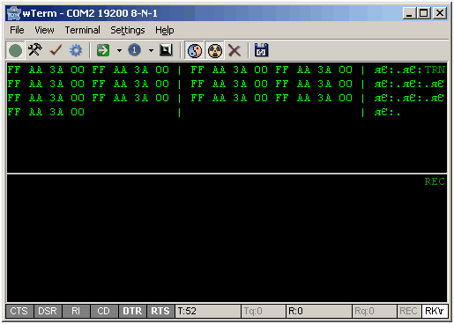
Task: Click the red X clear icon
Action: pyautogui.click(x=234, y=50)
